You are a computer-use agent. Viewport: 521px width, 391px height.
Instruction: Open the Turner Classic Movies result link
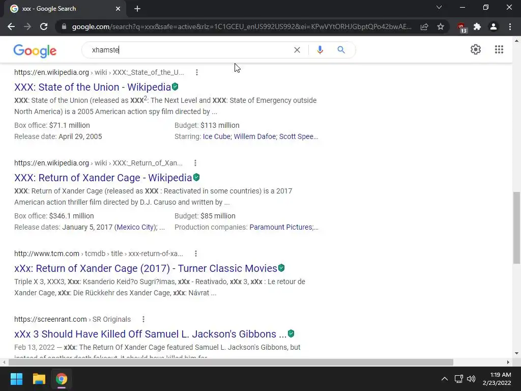click(146, 268)
